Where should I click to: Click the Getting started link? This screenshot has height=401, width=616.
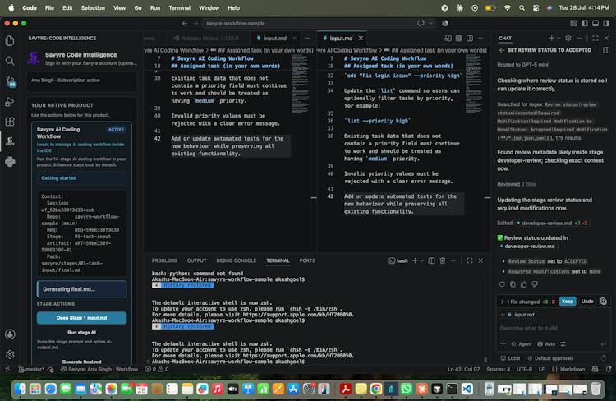click(59, 178)
